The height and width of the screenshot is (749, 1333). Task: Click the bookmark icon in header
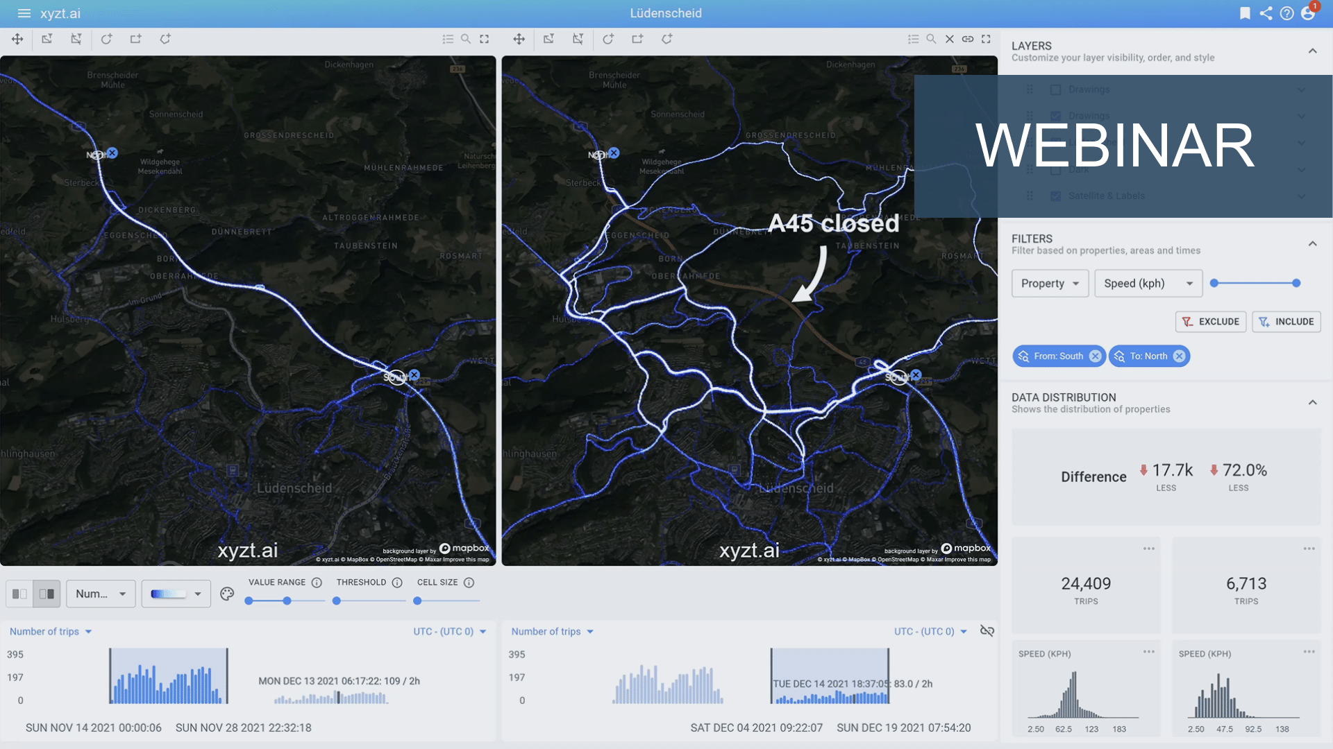click(1245, 13)
